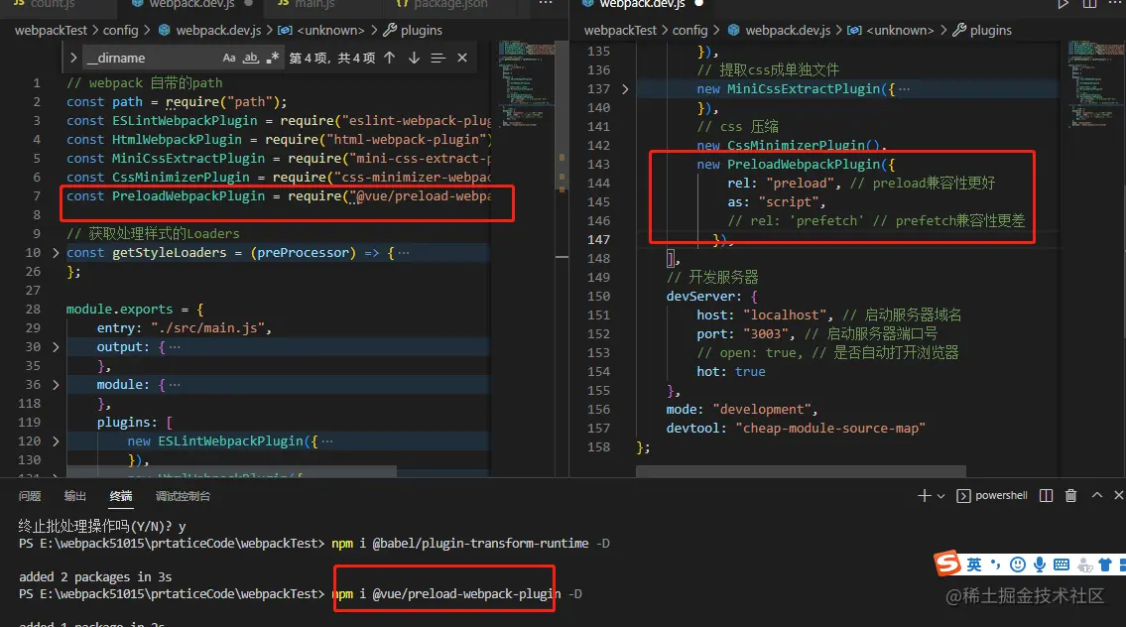Open the 调试控制台 (Debug Console) tab
This screenshot has width=1126, height=627.
[184, 496]
